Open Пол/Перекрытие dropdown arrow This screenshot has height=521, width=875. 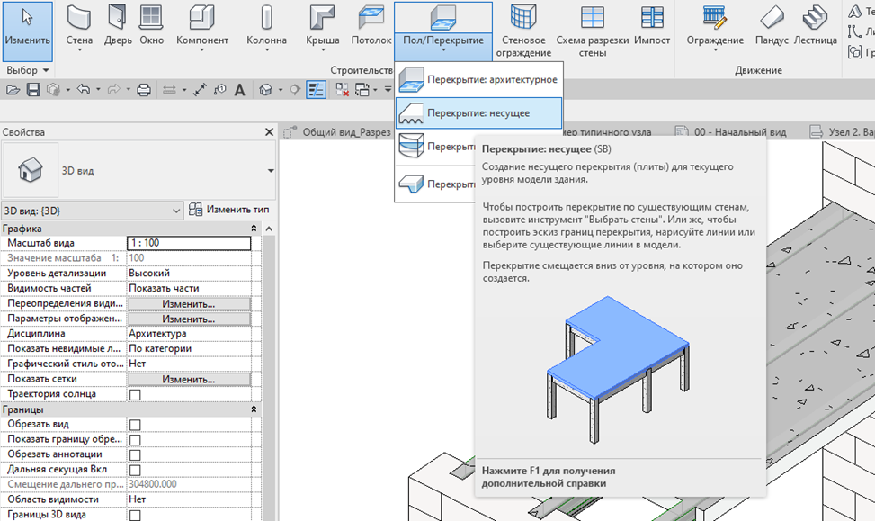(x=443, y=50)
